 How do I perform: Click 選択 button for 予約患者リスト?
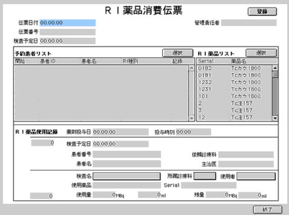point(177,53)
